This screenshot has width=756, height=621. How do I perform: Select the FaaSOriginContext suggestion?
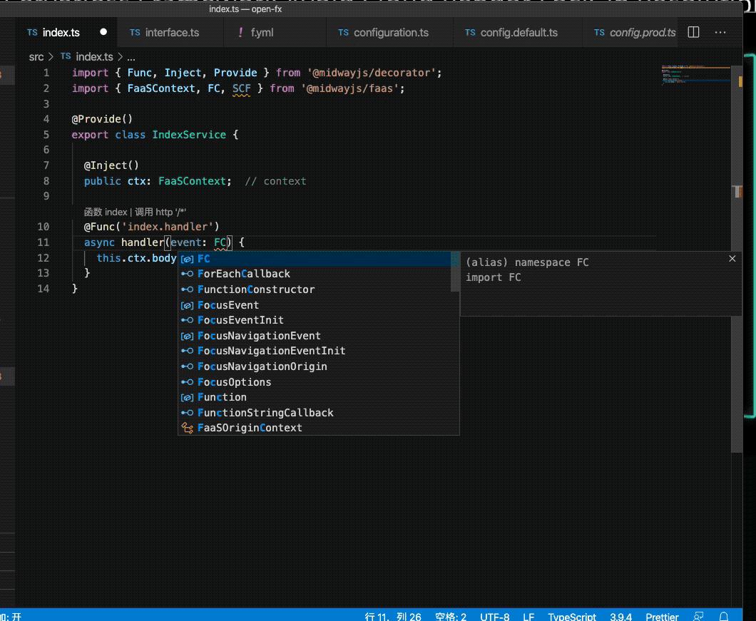250,428
